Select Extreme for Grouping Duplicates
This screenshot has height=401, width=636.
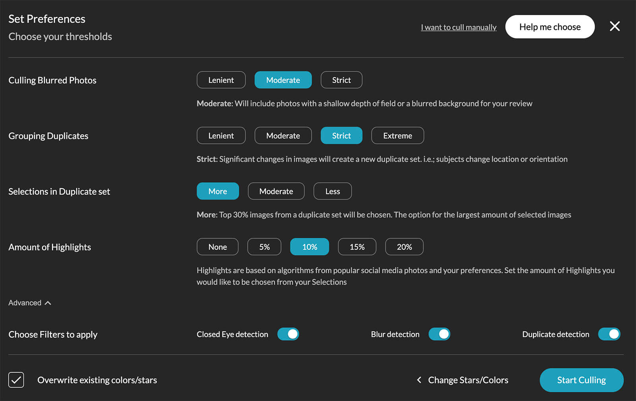[x=397, y=136]
